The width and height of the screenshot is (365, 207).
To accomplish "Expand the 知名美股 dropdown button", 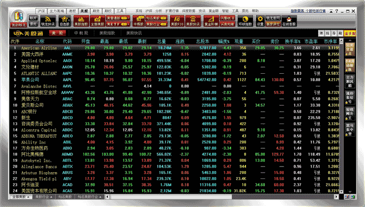I will [x=156, y=18].
